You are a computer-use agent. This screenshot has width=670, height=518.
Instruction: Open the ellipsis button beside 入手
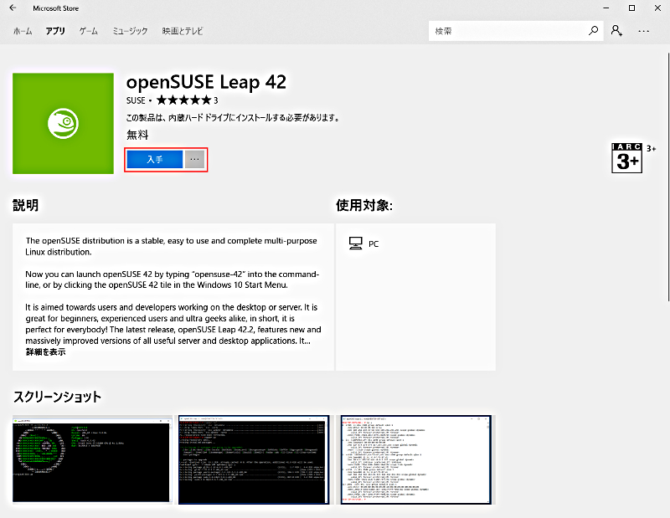click(195, 159)
